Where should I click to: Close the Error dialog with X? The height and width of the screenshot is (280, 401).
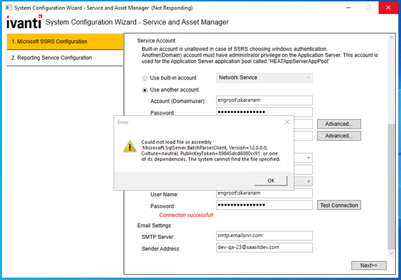(x=286, y=121)
